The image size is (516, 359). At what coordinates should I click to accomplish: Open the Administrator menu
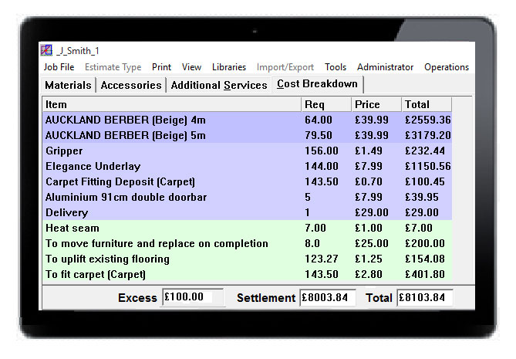tap(385, 67)
